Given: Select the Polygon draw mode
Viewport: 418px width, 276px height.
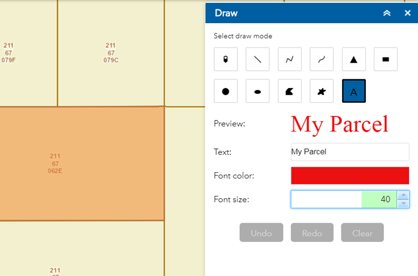Looking at the screenshot, I should (290, 91).
